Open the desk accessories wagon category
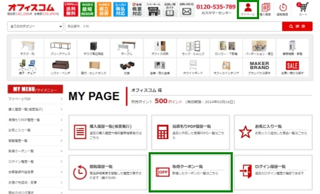Screen dimensions: 320x194 pyautogui.click(x=93, y=48)
